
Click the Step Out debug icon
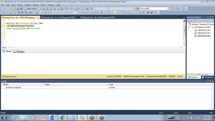(x=26, y=13)
